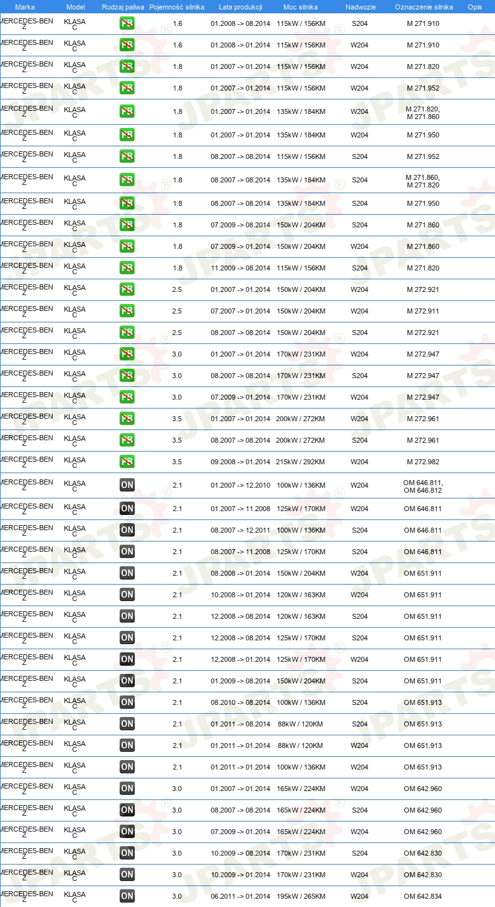Click the Marka column header
Image resolution: width=495 pixels, height=907 pixels.
tap(25, 7)
